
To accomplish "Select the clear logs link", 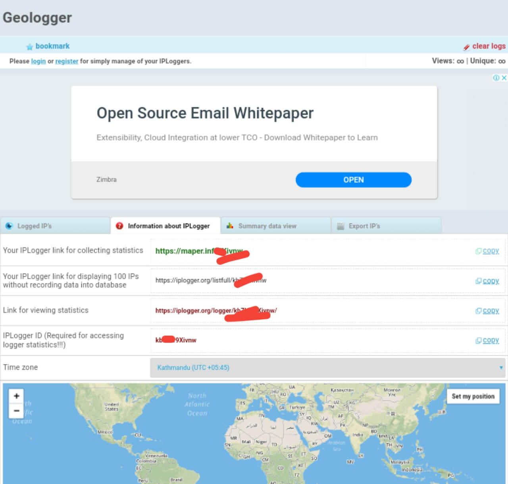I will (x=489, y=46).
